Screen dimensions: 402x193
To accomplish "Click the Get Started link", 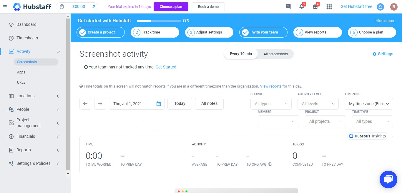I will click(x=166, y=67).
